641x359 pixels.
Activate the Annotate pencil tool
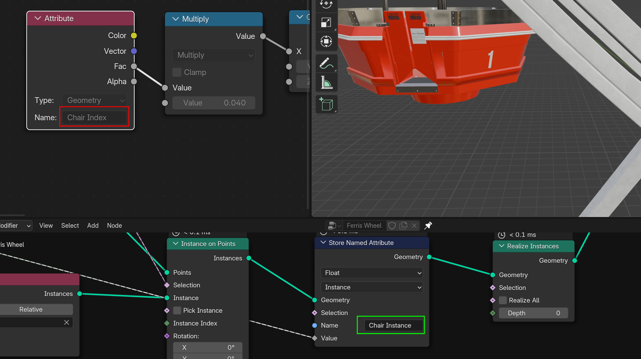click(326, 63)
